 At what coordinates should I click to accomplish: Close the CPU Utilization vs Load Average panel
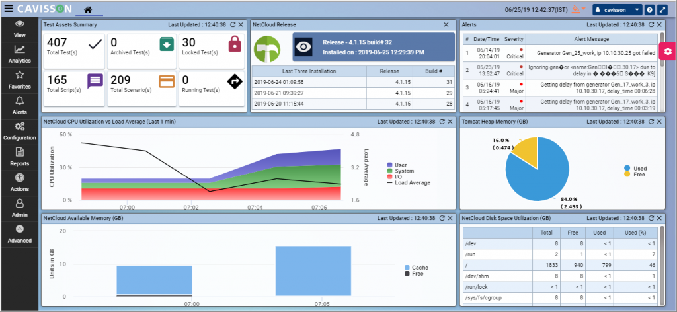pos(450,122)
